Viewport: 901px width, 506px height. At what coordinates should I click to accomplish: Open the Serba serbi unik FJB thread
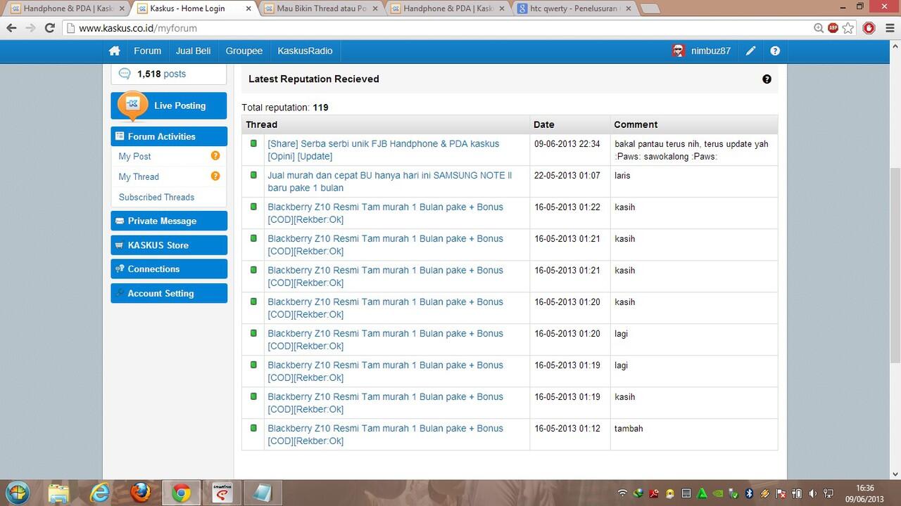[383, 150]
